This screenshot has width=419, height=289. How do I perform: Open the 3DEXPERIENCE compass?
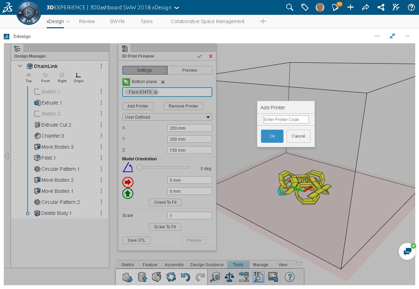coord(29,13)
